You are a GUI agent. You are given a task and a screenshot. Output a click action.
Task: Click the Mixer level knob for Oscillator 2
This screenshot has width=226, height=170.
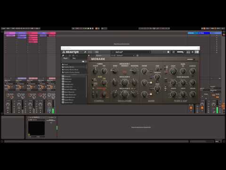(x=144, y=83)
